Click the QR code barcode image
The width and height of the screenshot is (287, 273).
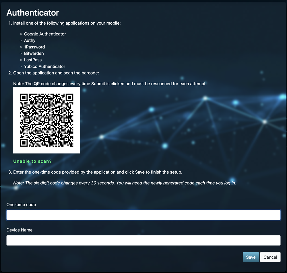click(46, 120)
